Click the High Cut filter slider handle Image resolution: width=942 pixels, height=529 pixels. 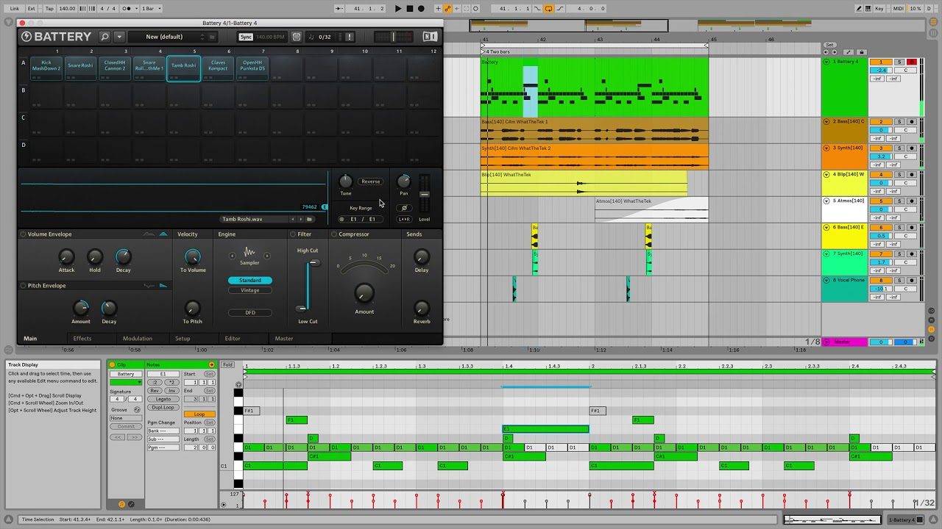[x=314, y=262]
